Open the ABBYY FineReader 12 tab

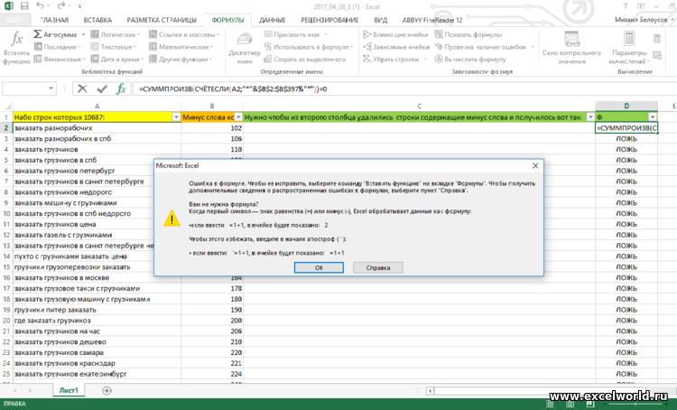[x=432, y=20]
